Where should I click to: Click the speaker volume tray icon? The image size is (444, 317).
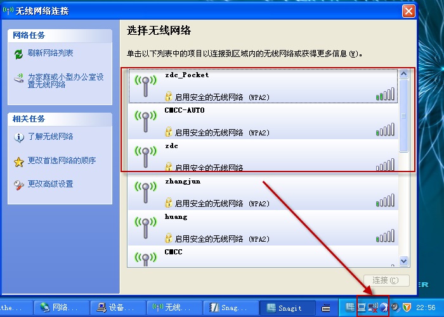coord(395,307)
